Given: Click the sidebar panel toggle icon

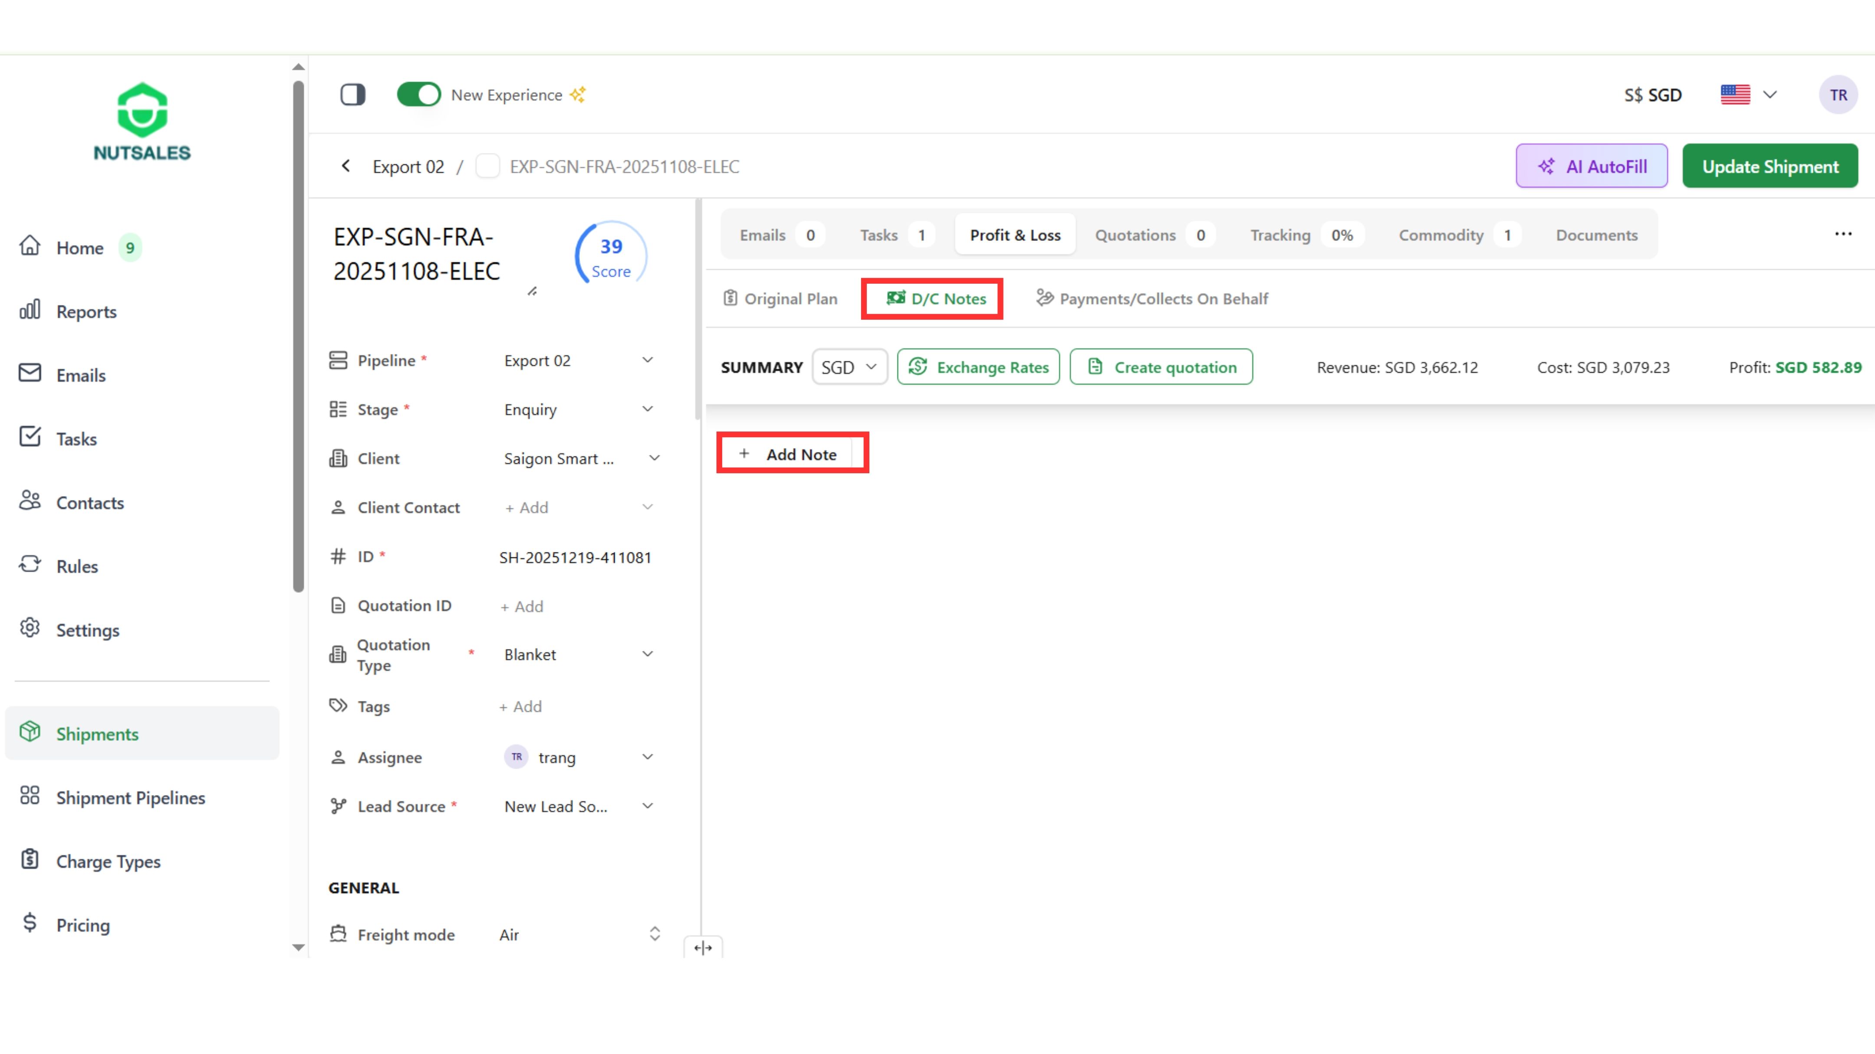Looking at the screenshot, I should (x=353, y=95).
